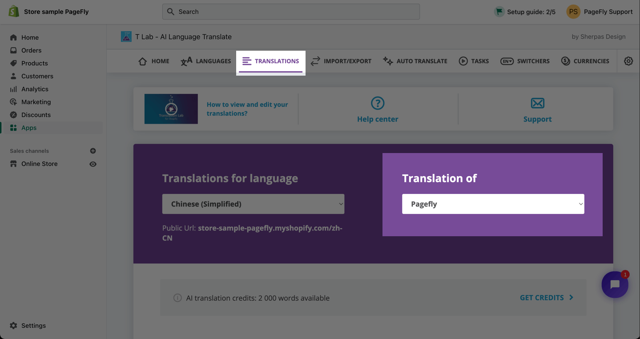This screenshot has height=339, width=640.
Task: Click the Marketing megaphone icon
Action: 13,102
